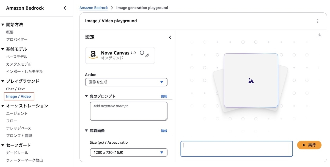Screen dimensions: 330x167
Task: Collapse the 設定 panel with its chevron
Action: [170, 37]
